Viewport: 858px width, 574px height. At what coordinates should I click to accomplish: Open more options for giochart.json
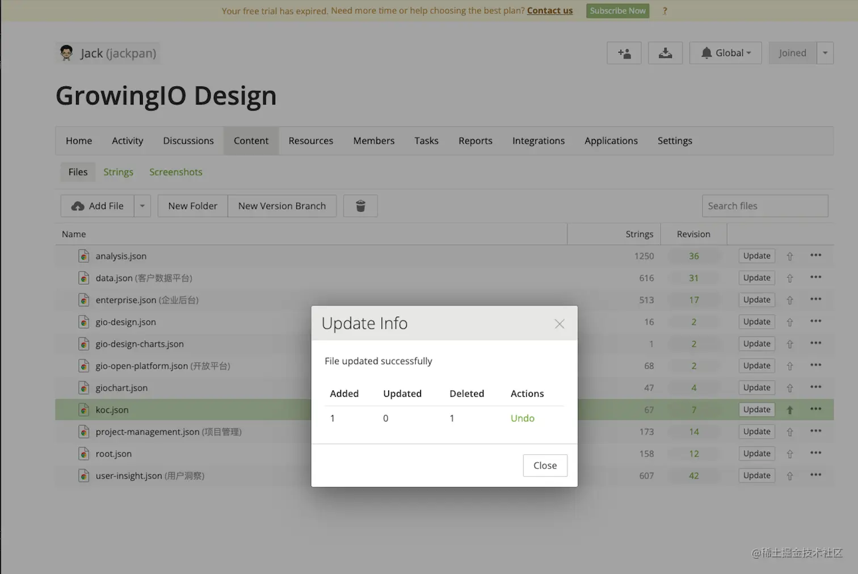point(815,387)
